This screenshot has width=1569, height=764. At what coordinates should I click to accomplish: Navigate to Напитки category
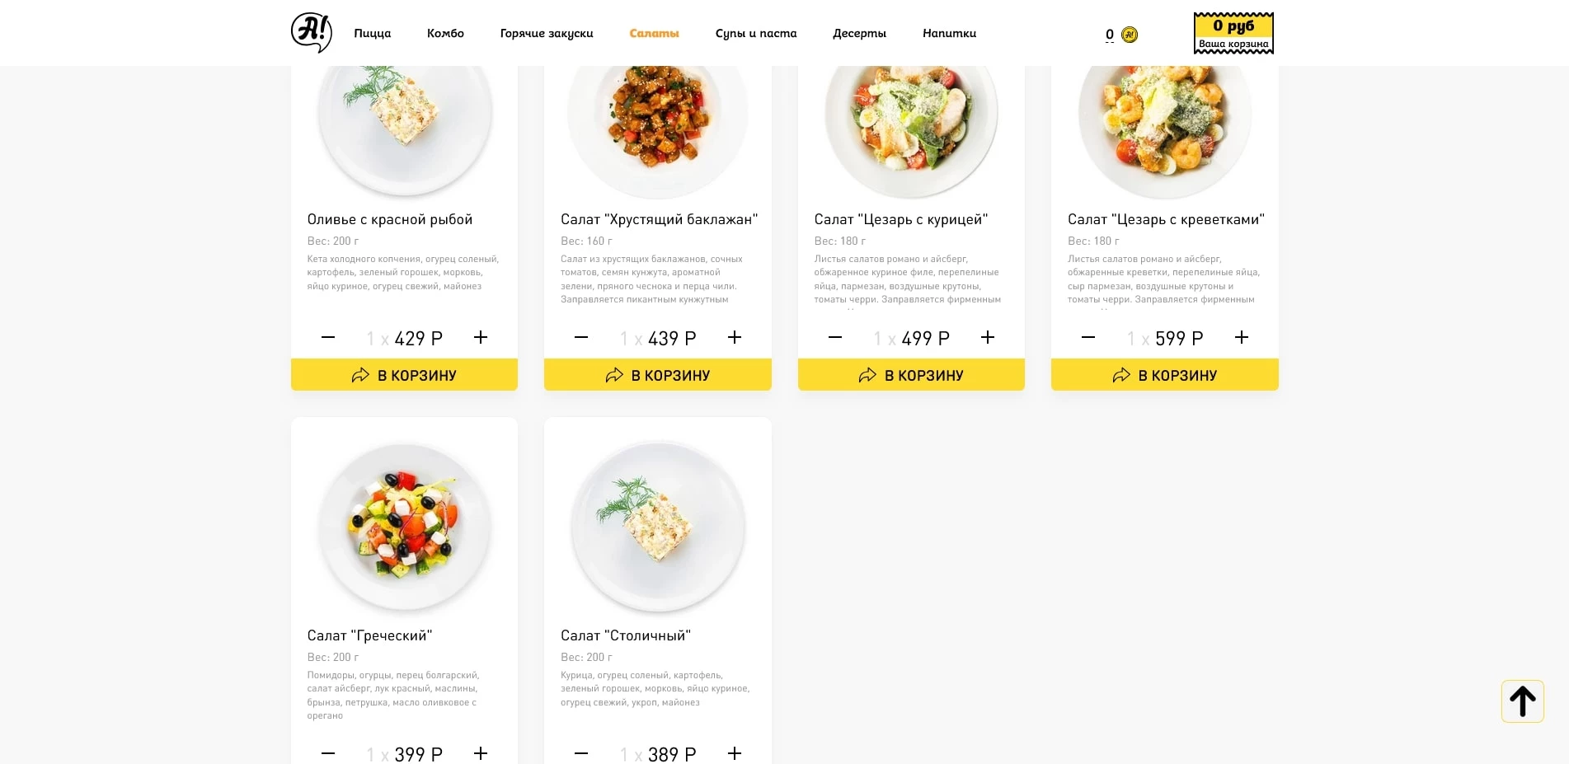[949, 34]
